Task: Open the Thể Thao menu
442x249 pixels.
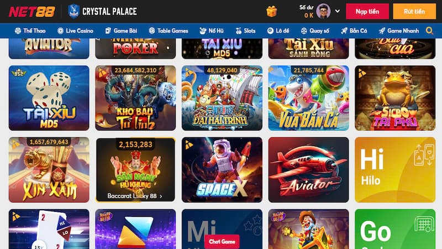Action: [x=30, y=30]
